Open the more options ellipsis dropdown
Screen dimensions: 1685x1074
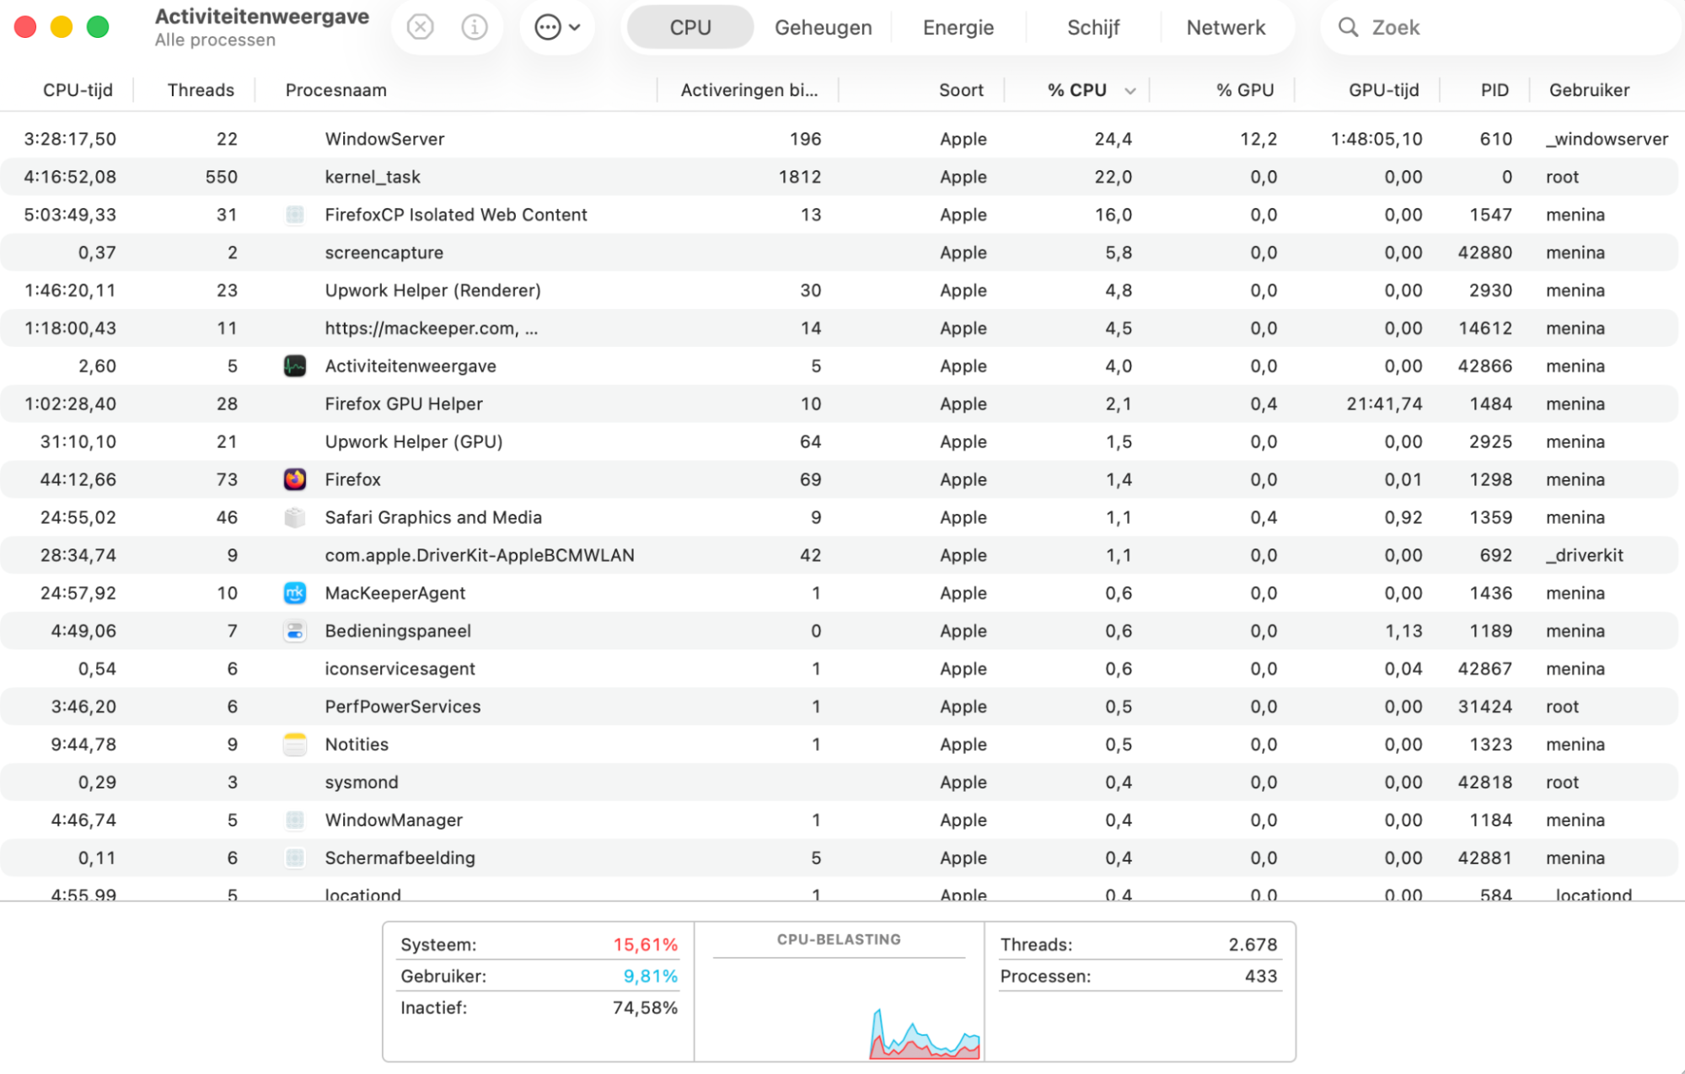tap(557, 27)
